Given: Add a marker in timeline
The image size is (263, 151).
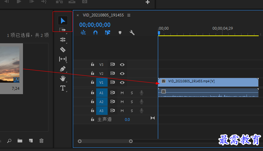Looking at the screenshot, I should (120, 33).
